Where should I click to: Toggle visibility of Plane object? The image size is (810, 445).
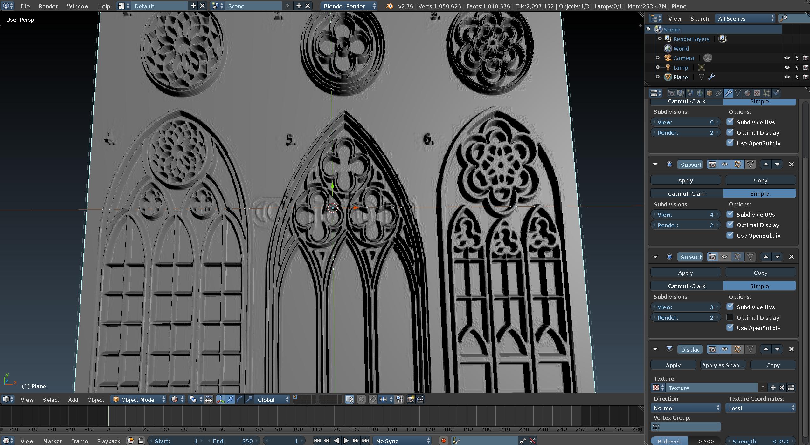tap(785, 77)
